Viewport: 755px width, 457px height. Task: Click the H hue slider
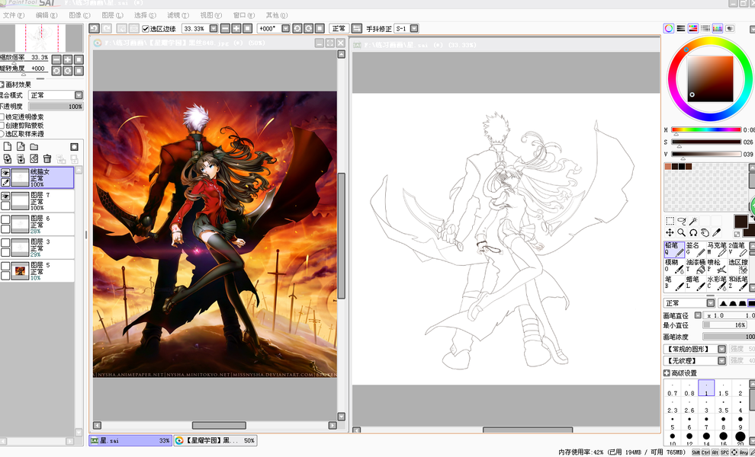(x=706, y=130)
